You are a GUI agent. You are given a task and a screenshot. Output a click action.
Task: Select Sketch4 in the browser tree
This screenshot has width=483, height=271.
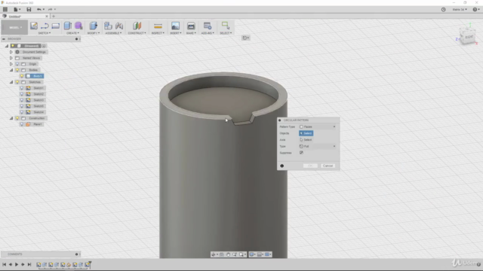(38, 112)
